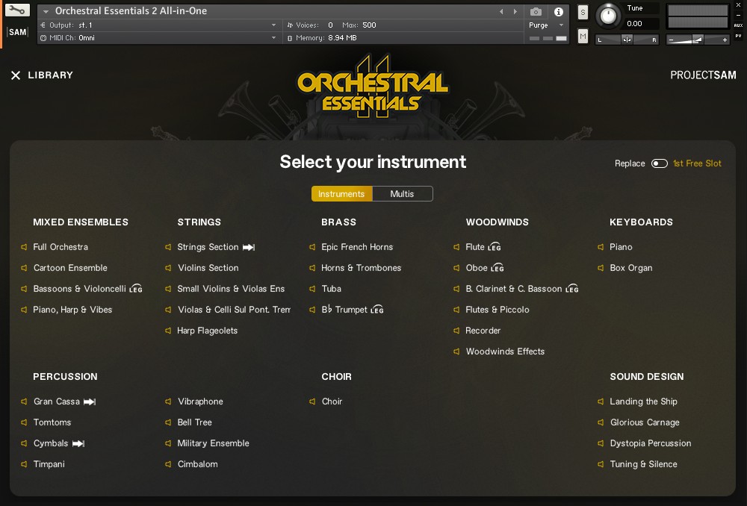Open the Output st.1 dropdown
747x506 pixels.
tap(157, 25)
